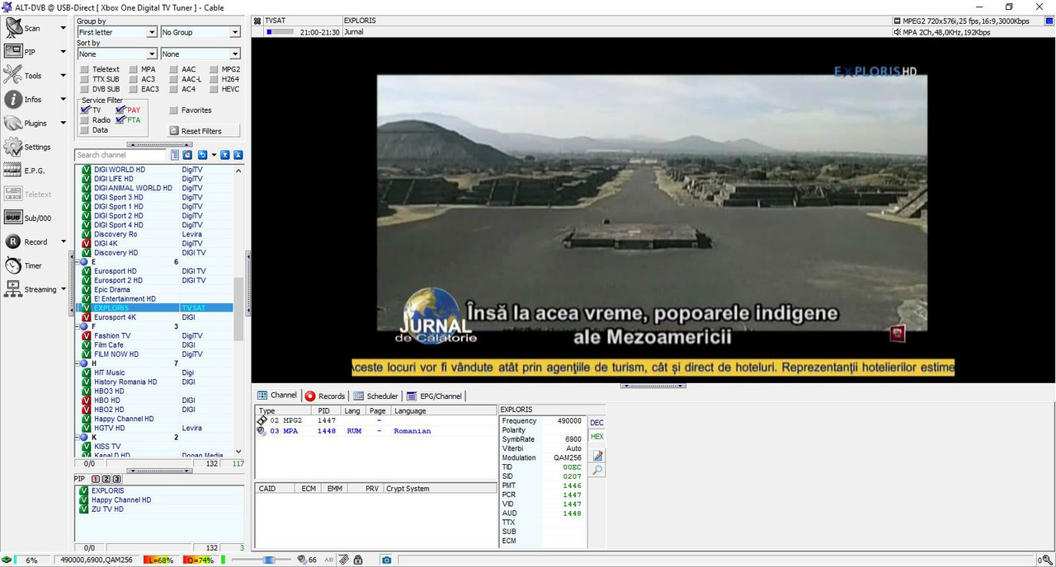Open the first Sort by None dropdown
The image size is (1056, 567).
pyautogui.click(x=117, y=54)
